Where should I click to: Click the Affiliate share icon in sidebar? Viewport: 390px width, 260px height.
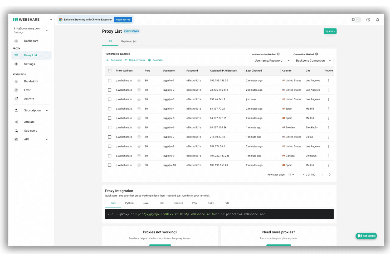point(16,122)
